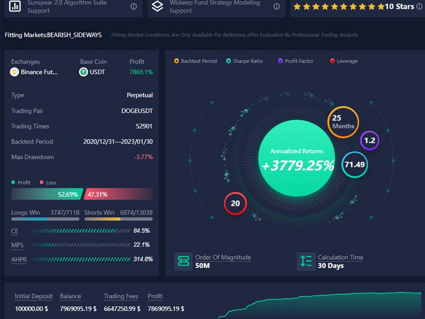
Task: Toggle the Backtest Period legend item
Action: 195,61
